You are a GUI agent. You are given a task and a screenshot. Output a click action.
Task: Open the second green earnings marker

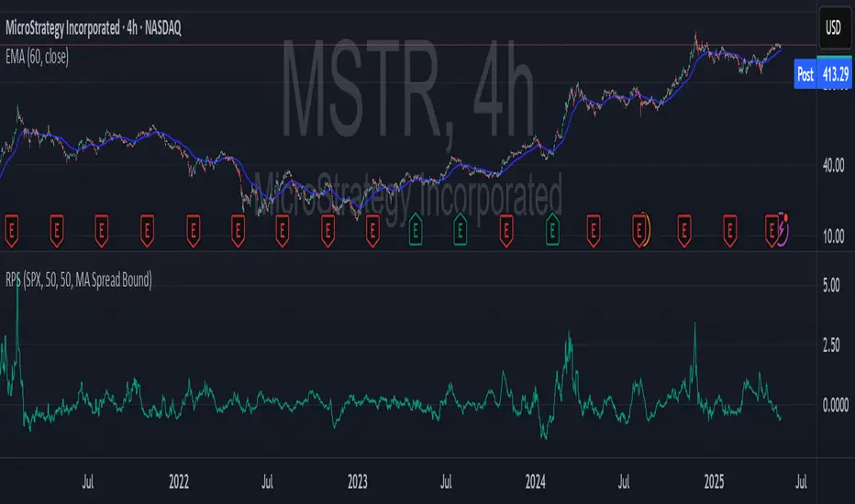point(461,229)
